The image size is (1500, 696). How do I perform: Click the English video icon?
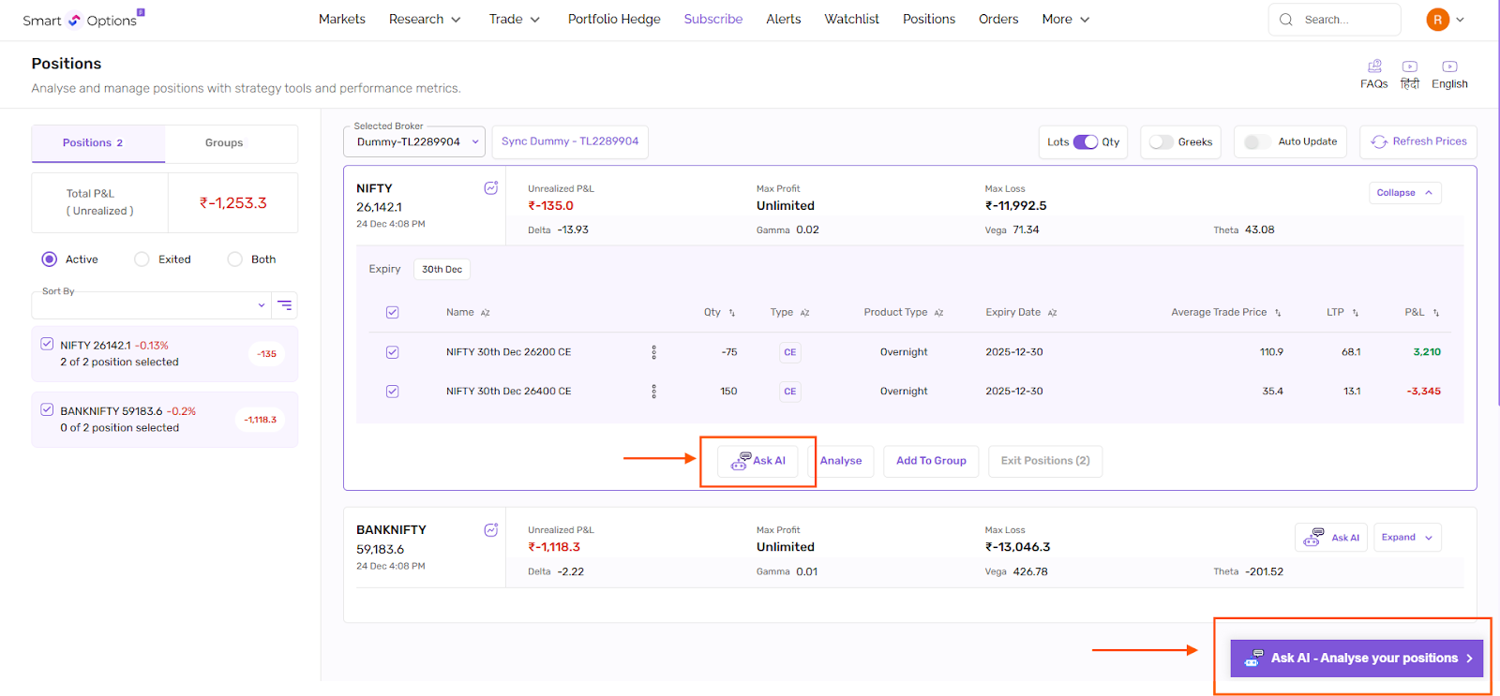coord(1449,67)
